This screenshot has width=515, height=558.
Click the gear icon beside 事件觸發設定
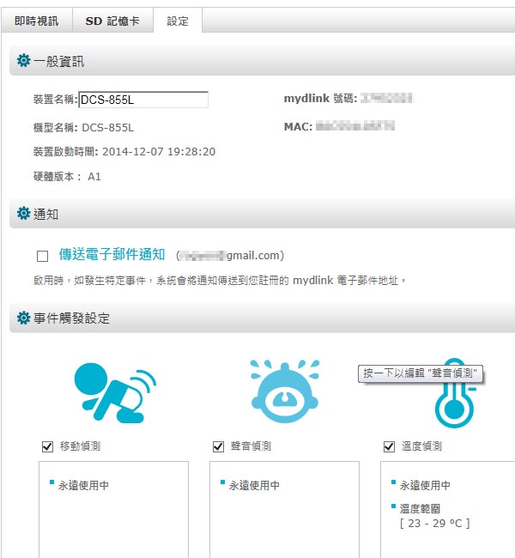click(x=24, y=318)
